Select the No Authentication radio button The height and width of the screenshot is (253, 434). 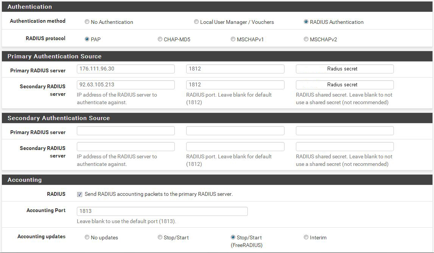tap(87, 22)
